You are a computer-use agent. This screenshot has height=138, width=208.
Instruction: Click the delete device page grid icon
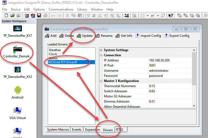pos(33,16)
